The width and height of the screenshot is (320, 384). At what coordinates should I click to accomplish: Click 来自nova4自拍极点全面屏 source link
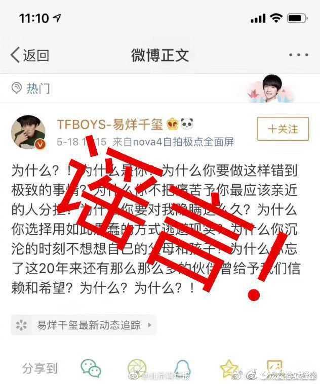(x=173, y=142)
